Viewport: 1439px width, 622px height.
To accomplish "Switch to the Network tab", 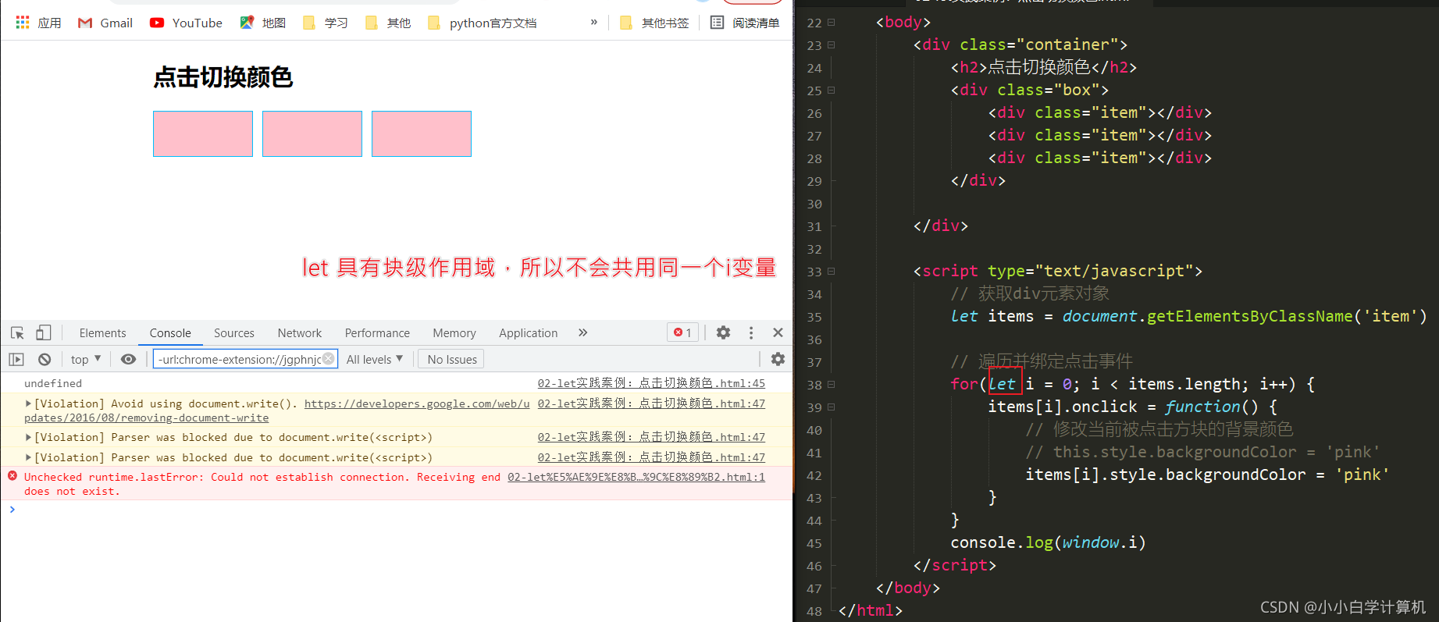I will coord(300,332).
